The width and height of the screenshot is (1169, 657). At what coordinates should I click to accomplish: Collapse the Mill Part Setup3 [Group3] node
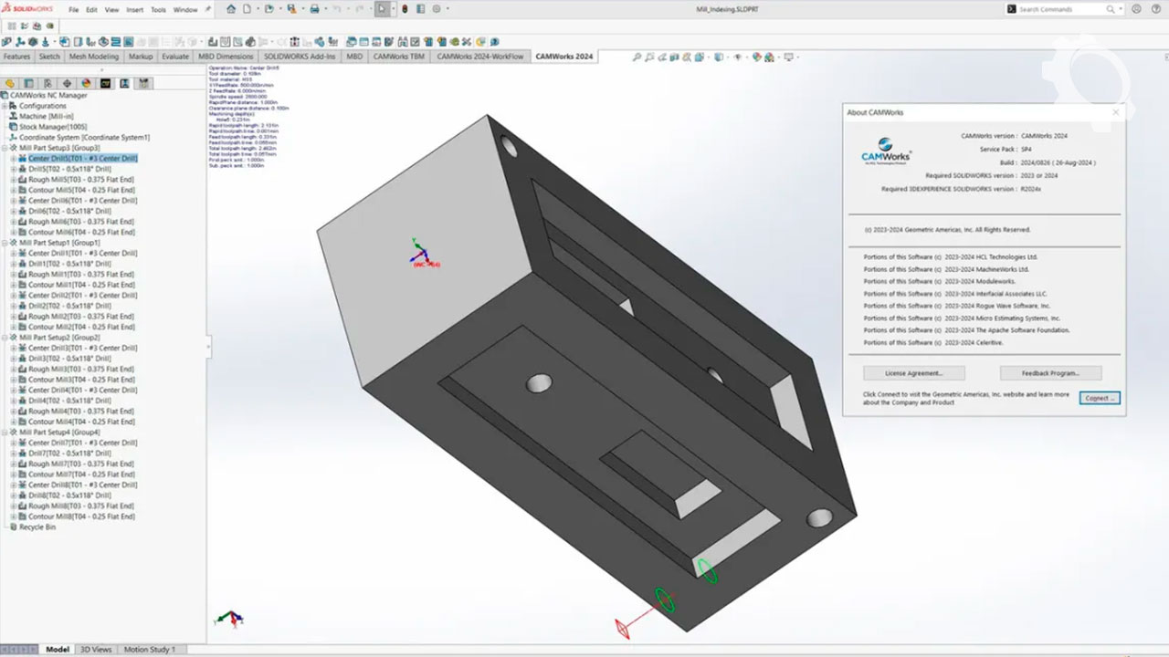pos(5,148)
